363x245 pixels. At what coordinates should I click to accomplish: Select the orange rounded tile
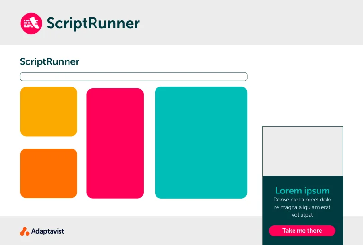[48, 173]
